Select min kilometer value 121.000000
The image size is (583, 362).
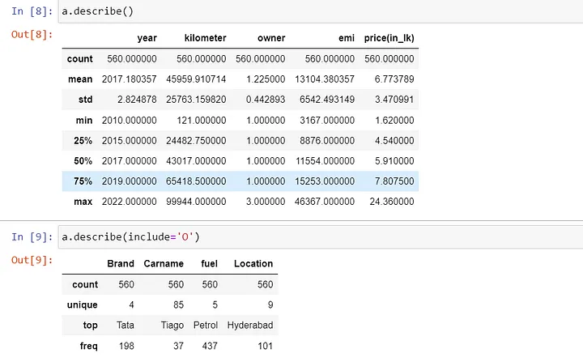click(201, 121)
